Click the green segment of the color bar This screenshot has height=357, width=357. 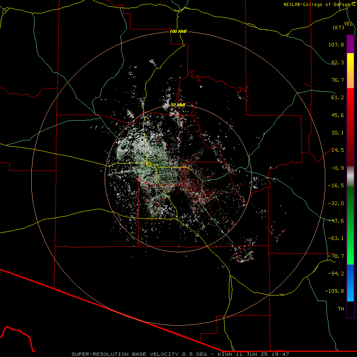[x=350, y=225]
